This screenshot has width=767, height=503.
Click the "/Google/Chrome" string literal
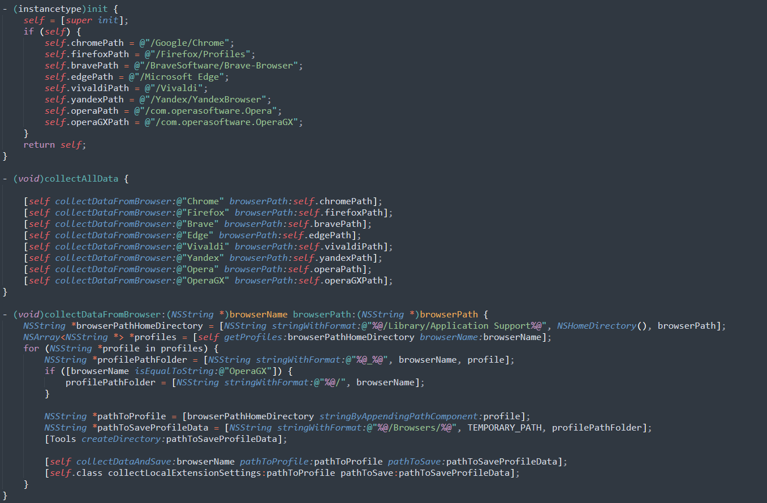click(x=187, y=43)
